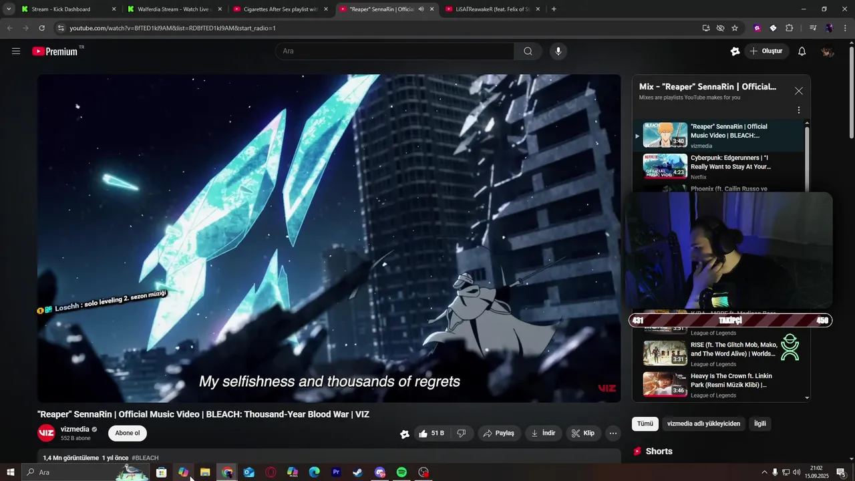The height and width of the screenshot is (481, 855).
Task: Like the video with thumbs up
Action: click(432, 434)
